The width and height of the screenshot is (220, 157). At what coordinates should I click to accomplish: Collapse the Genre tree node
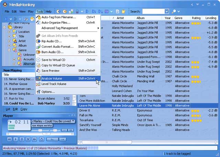pos(10,50)
